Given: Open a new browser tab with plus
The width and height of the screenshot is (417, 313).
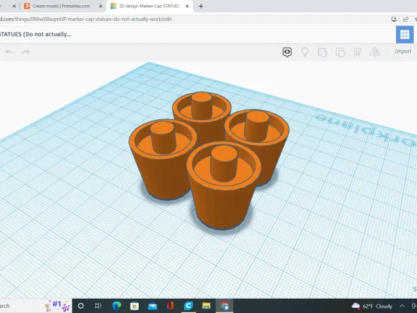Looking at the screenshot, I should pyautogui.click(x=201, y=6).
